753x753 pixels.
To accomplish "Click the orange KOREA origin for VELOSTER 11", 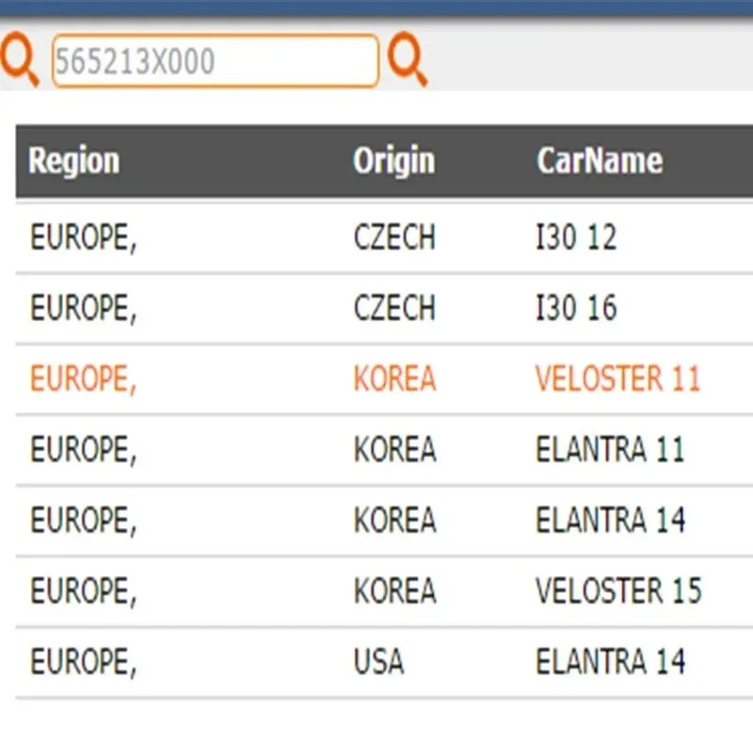I will pos(394,378).
